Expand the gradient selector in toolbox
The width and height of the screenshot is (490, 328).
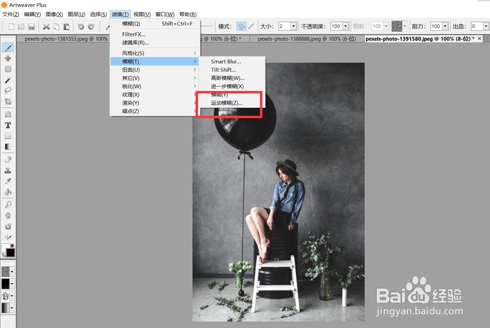(12, 308)
